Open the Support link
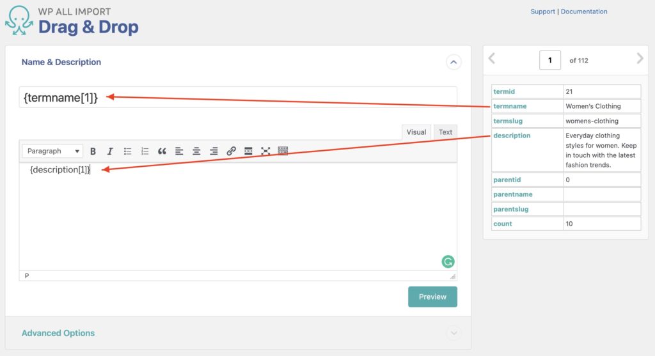 [542, 12]
